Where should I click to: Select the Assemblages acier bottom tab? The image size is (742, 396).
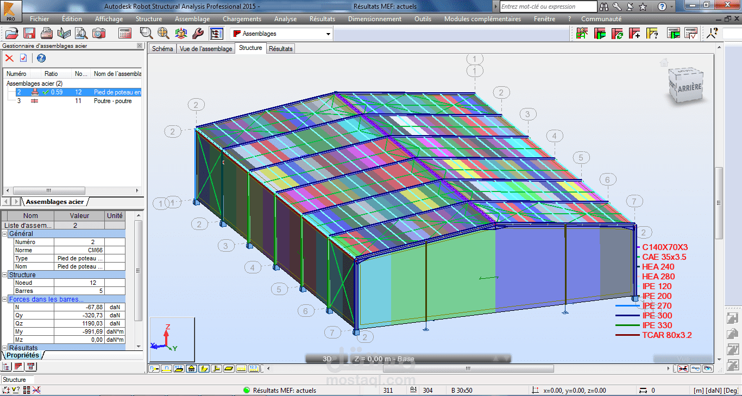55,202
